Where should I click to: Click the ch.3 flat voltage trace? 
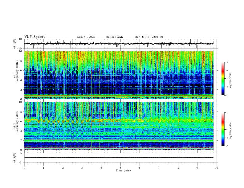coord(119,157)
